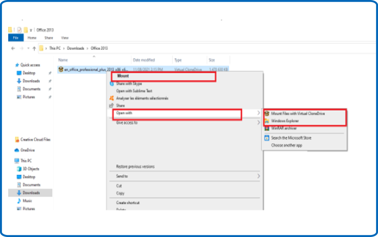Click Analyser les éléments sélectionnés entry
The image size is (378, 237).
coord(142,98)
